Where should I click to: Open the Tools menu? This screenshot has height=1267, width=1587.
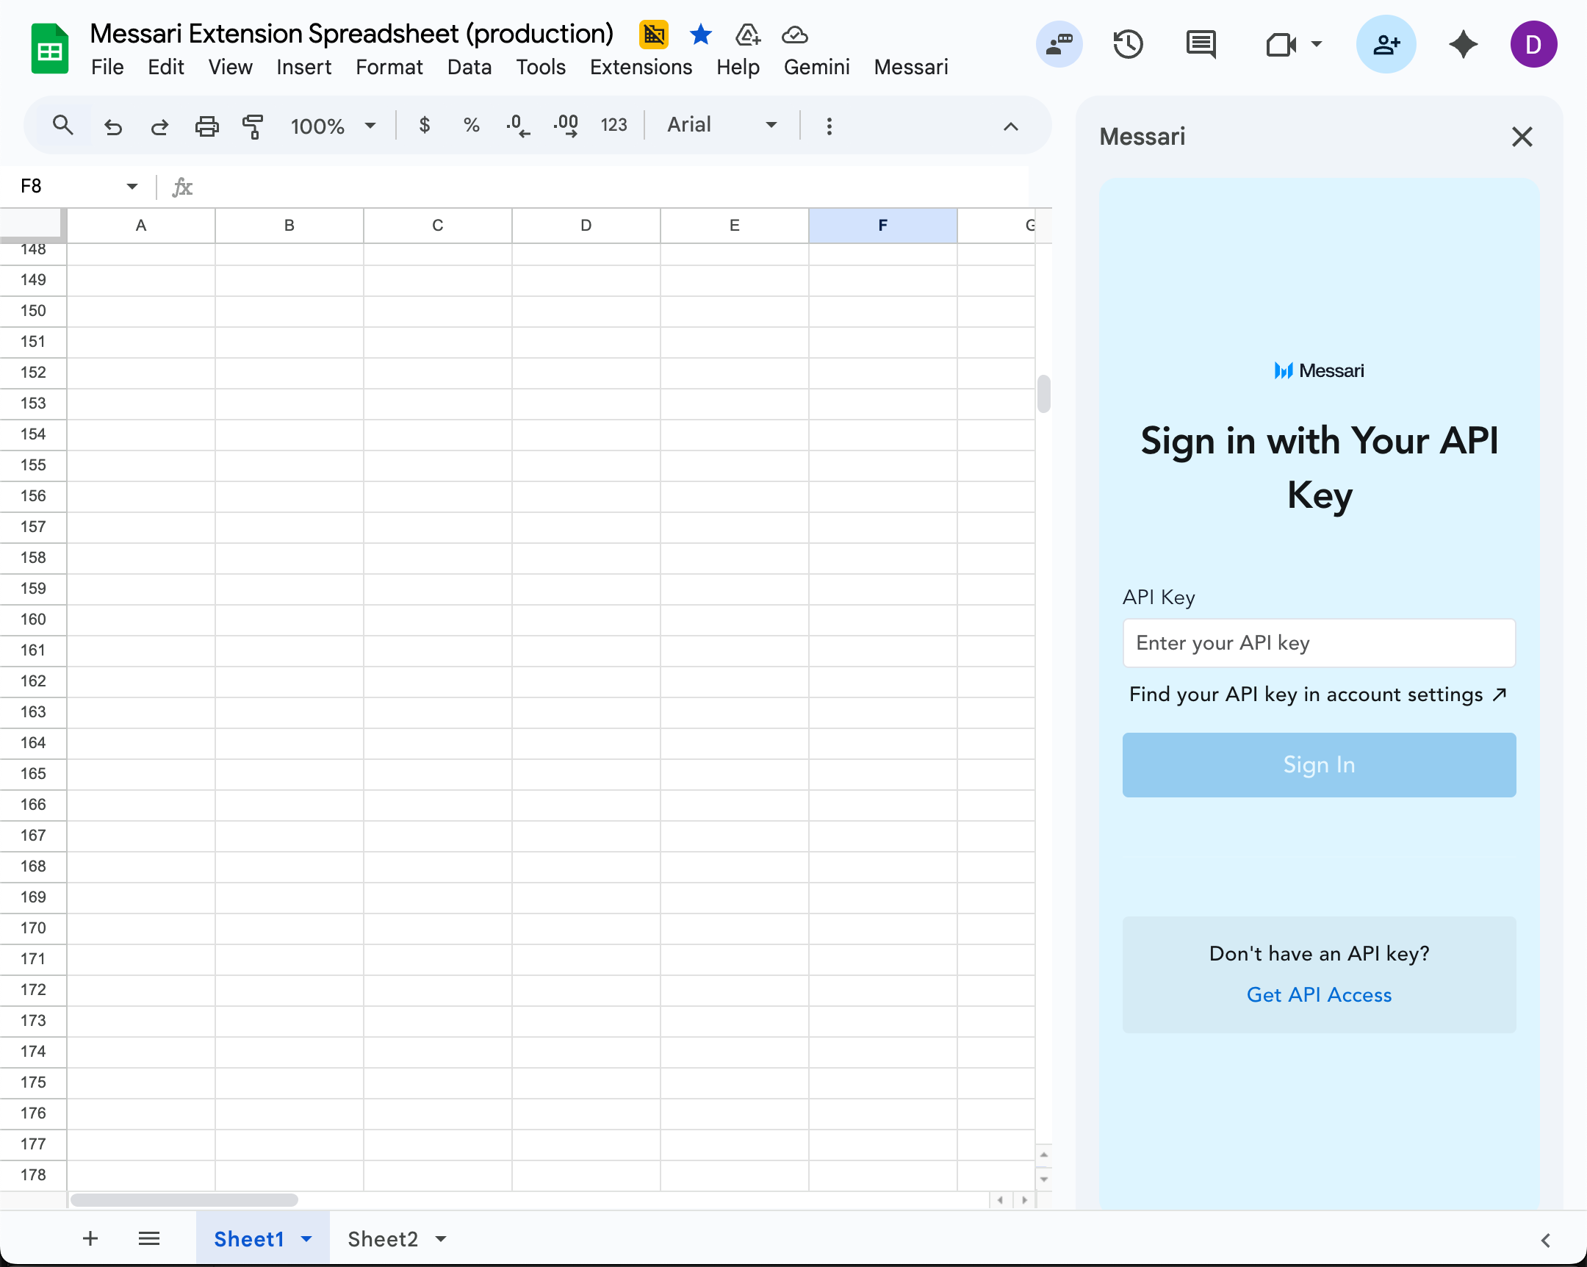coord(540,67)
